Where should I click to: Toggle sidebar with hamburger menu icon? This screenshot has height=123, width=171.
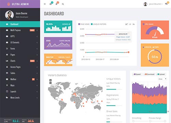[x=45, y=4]
